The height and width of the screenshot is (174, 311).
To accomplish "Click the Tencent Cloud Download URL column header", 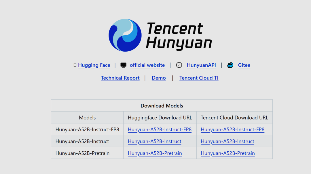I will point(234,118).
